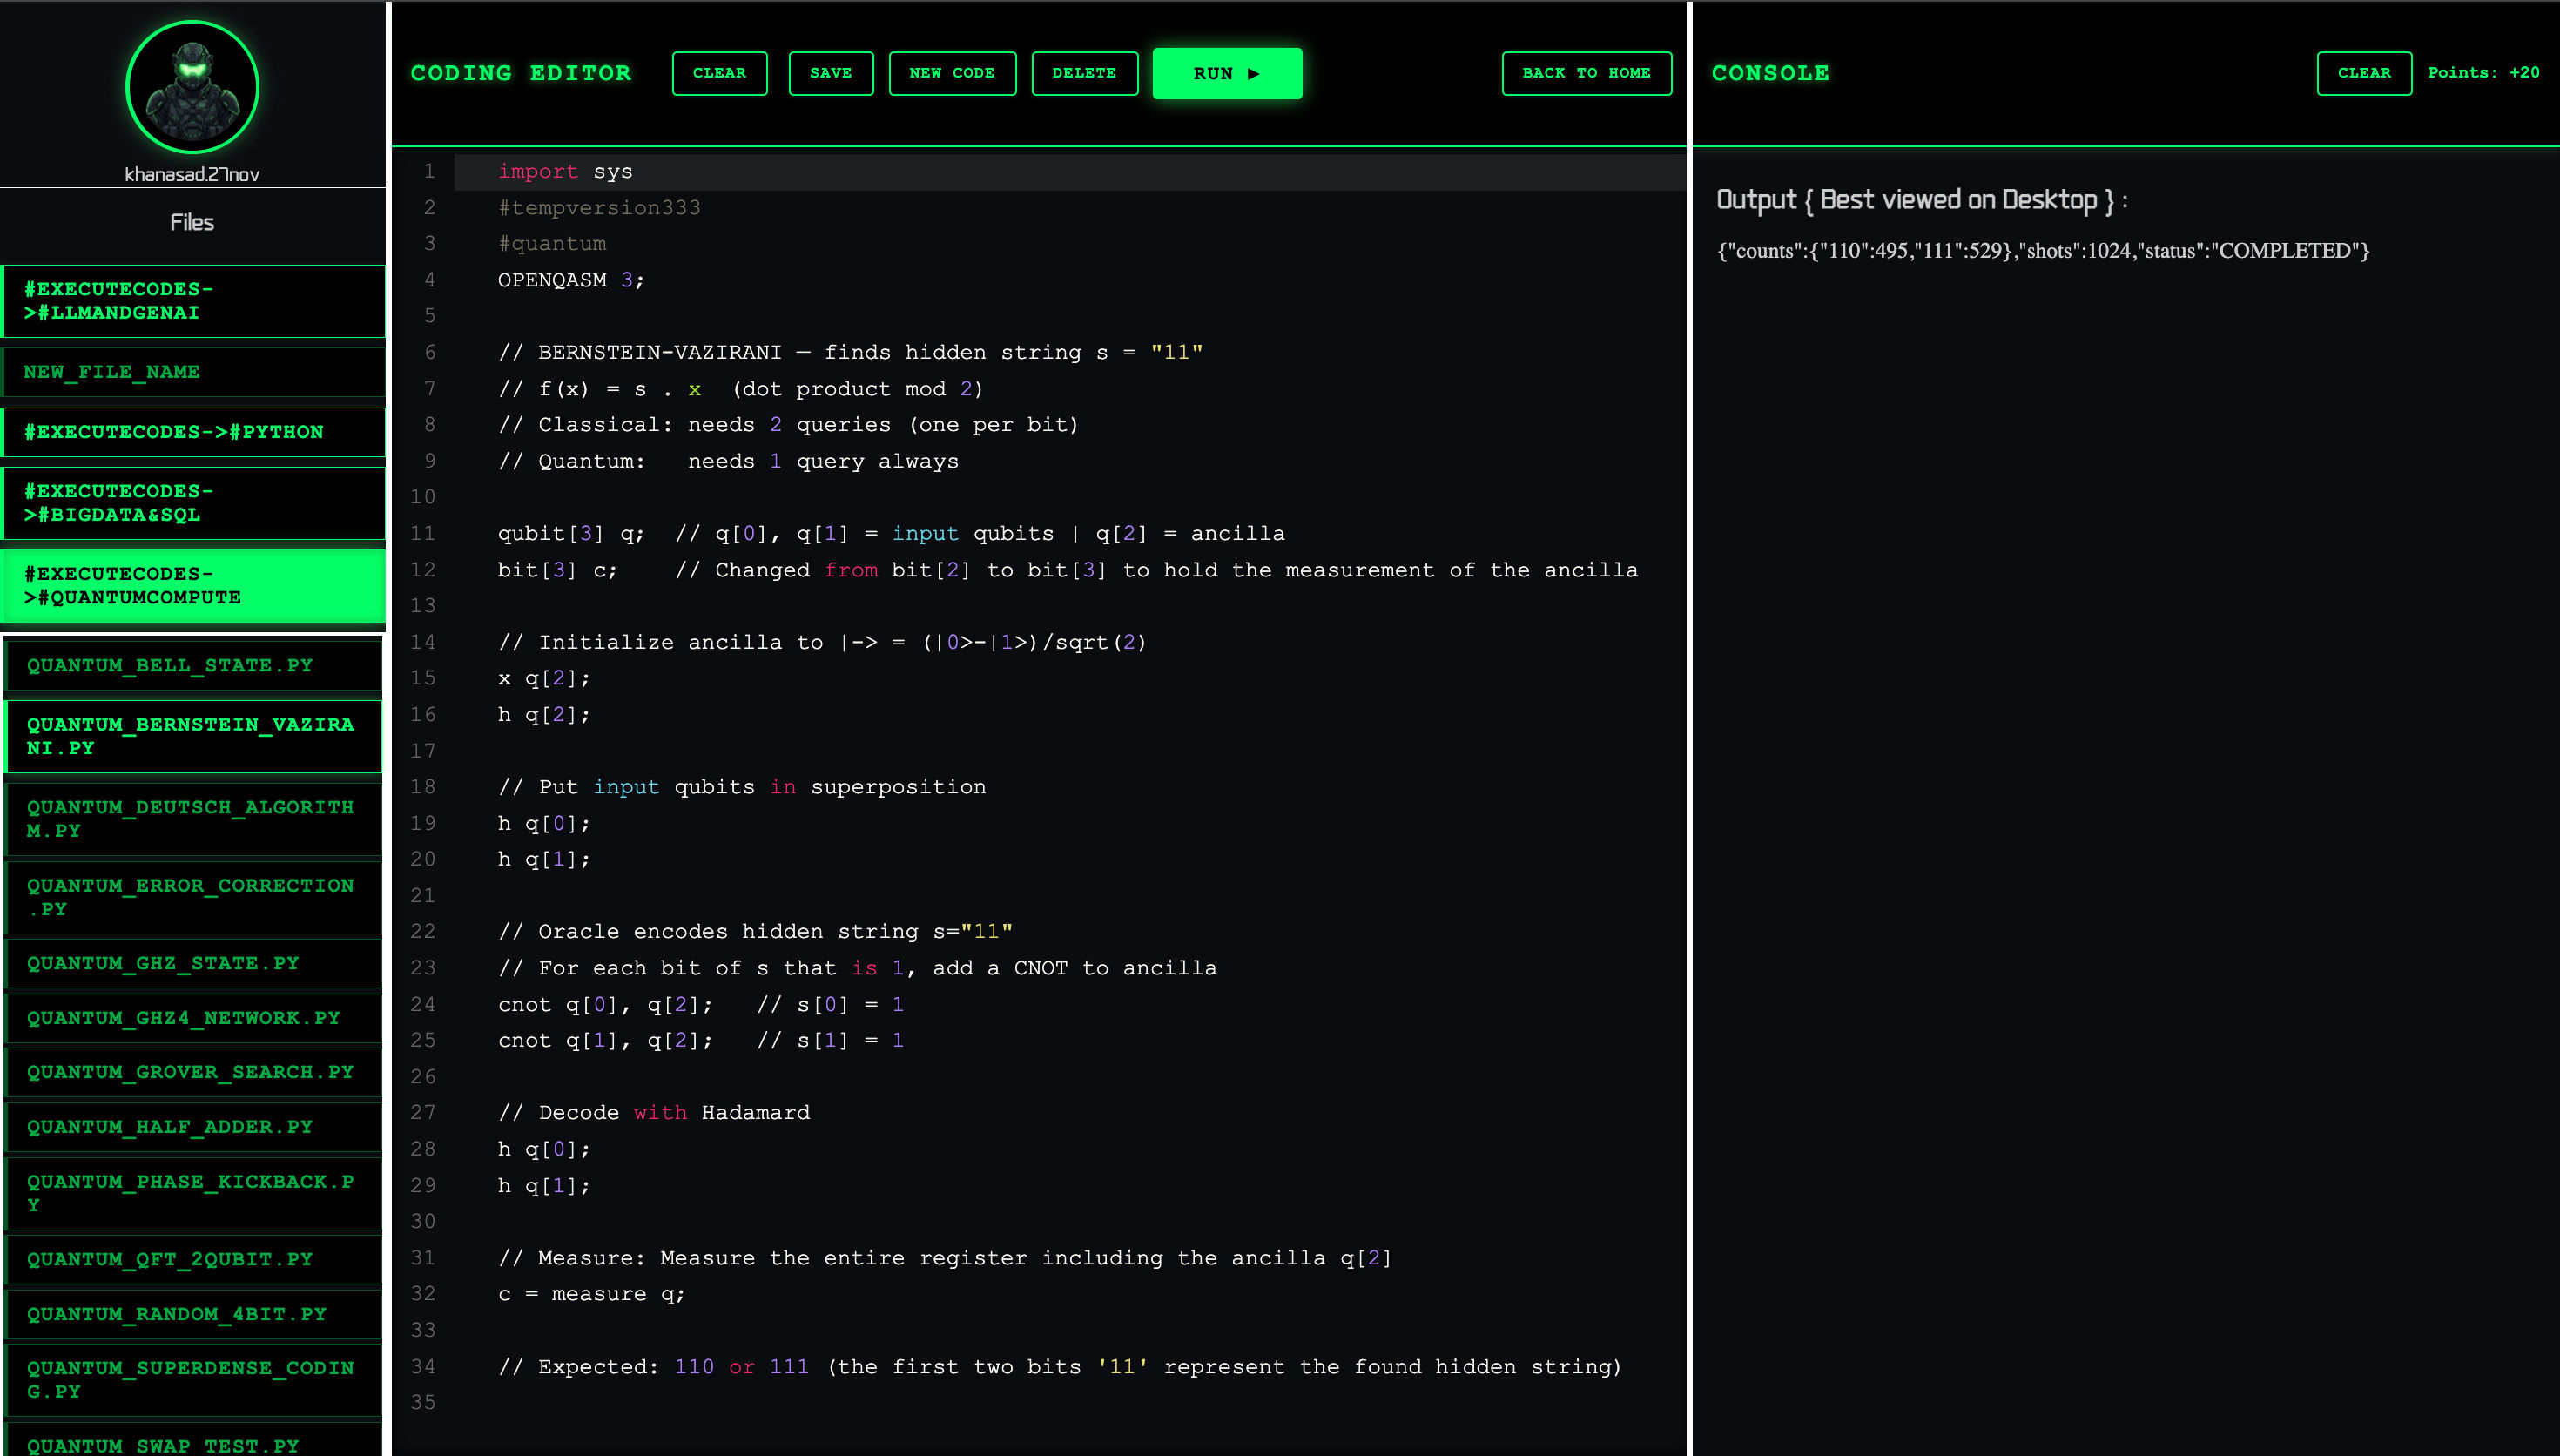Viewport: 2560px width, 1456px height.
Task: Open QUANTUM_QFT_2QUBIT.PY file
Action: point(193,1260)
